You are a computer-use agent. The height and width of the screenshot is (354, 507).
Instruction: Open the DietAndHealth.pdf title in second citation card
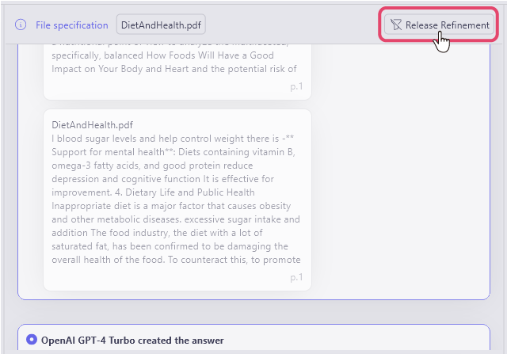pyautogui.click(x=92, y=125)
